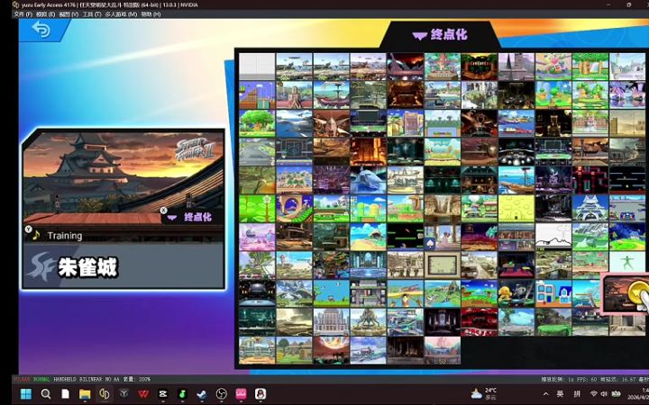The image size is (649, 405).
Task: Choose the white sketch PictoChat stage
Action: [x=553, y=237]
